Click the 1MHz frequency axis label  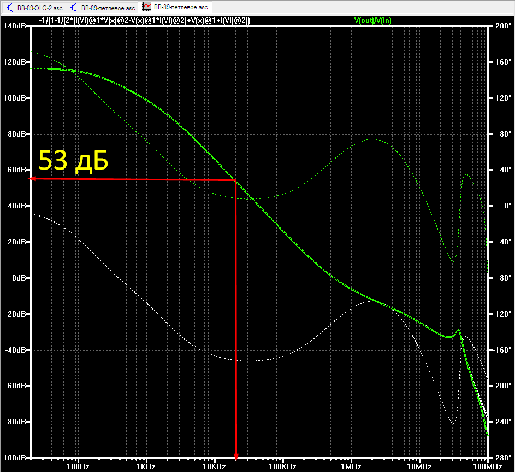pos(351,466)
